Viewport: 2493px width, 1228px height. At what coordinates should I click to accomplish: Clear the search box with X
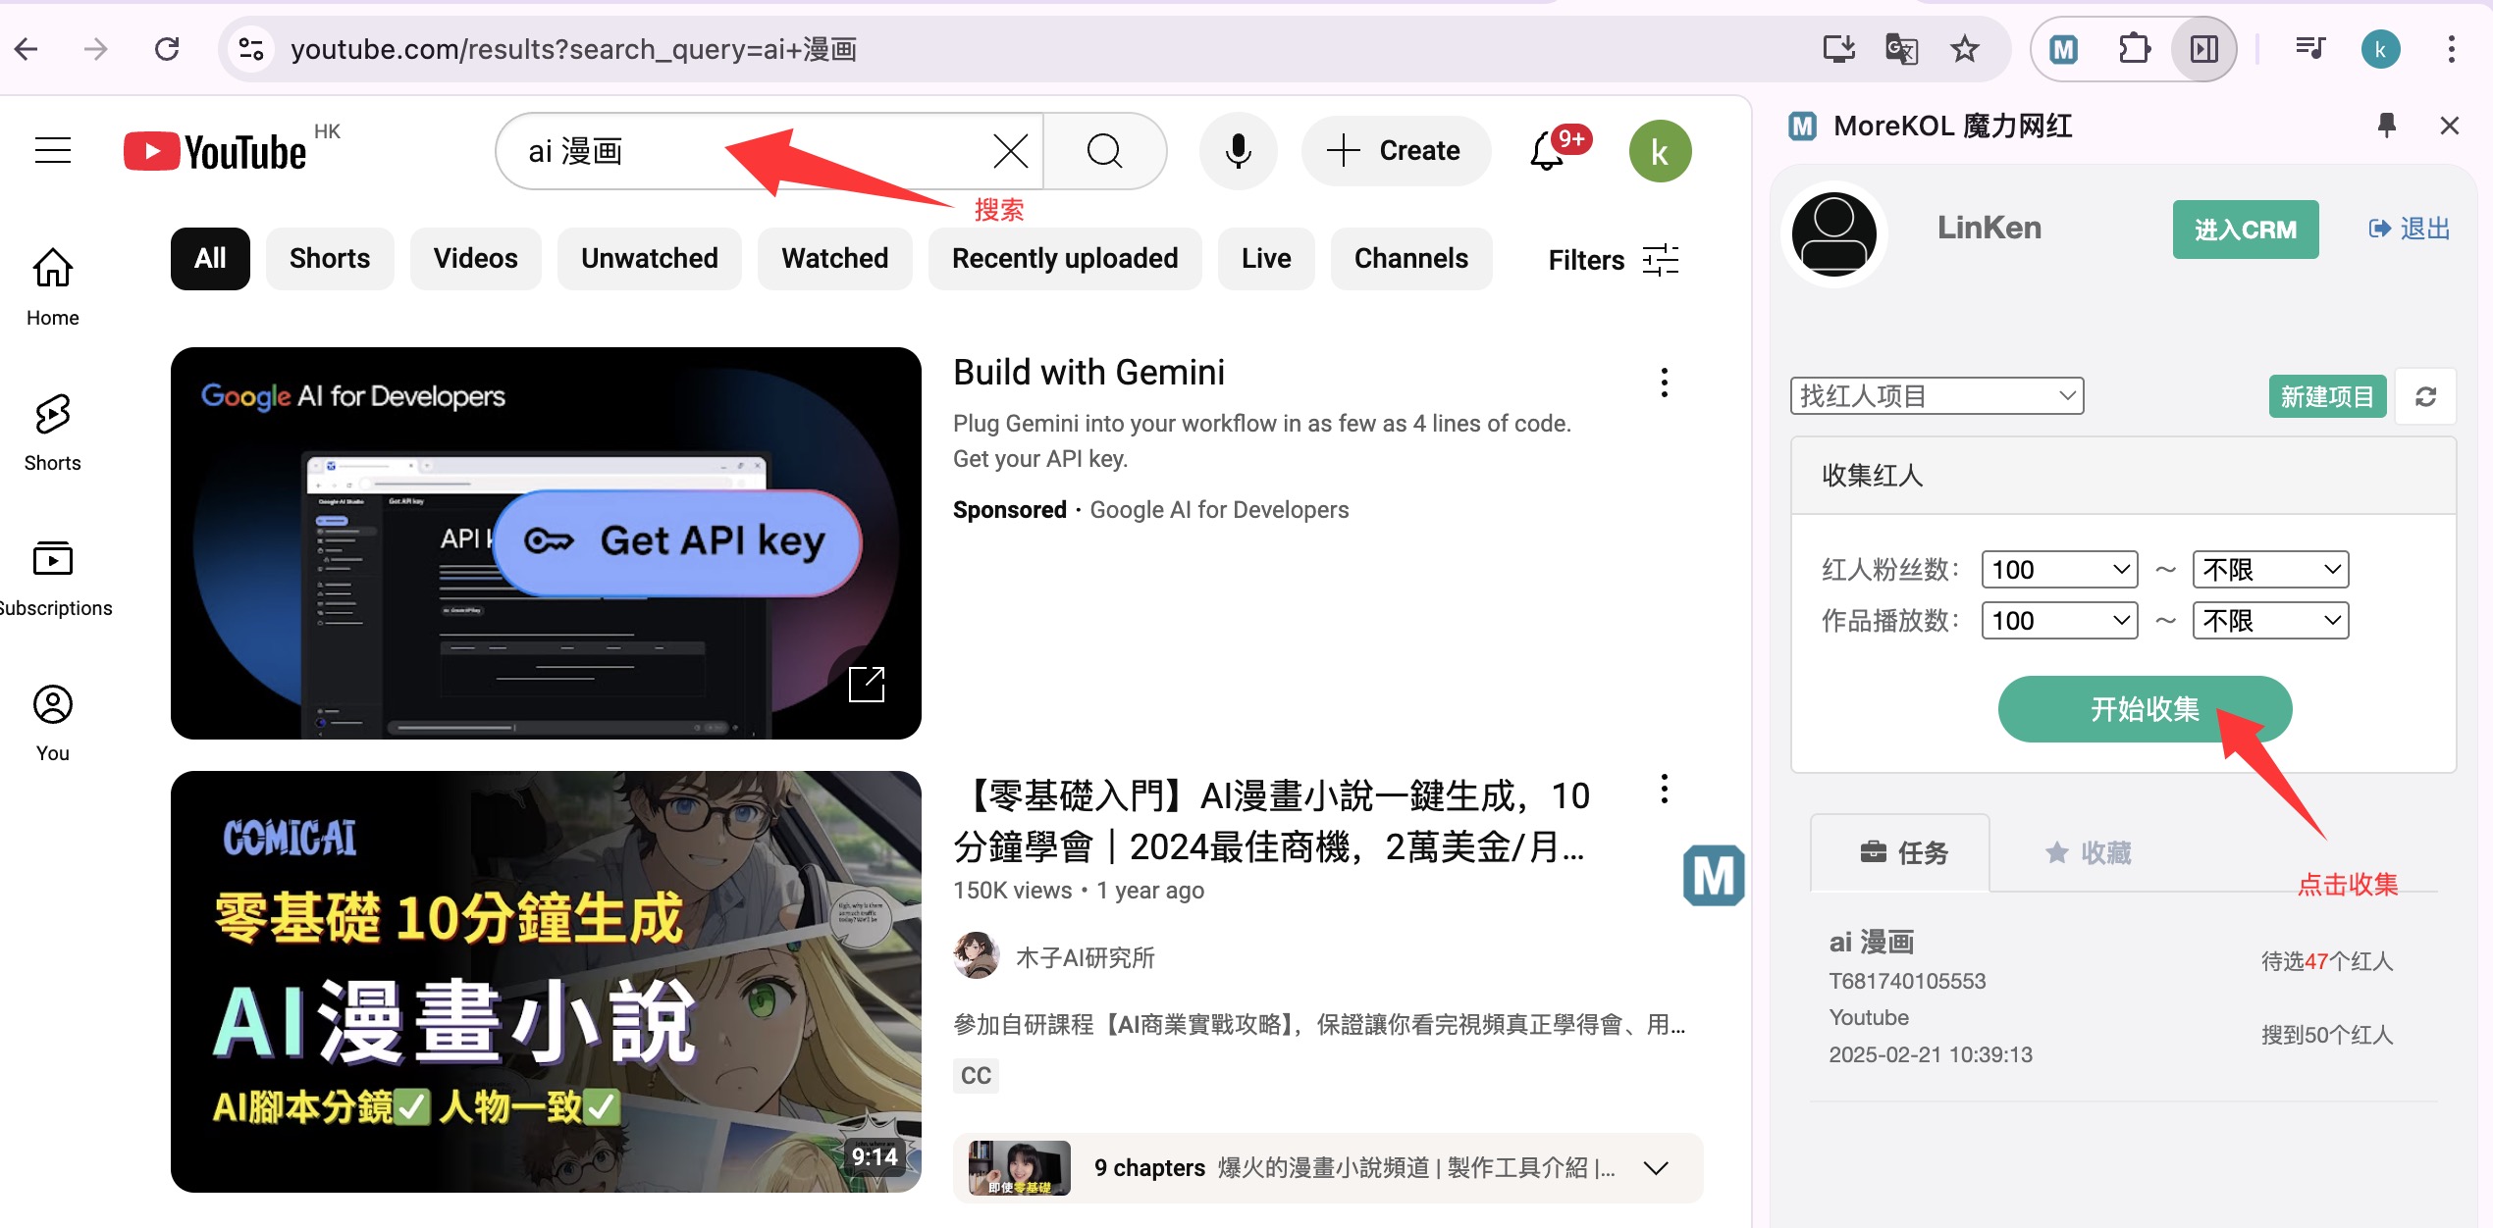1010,151
